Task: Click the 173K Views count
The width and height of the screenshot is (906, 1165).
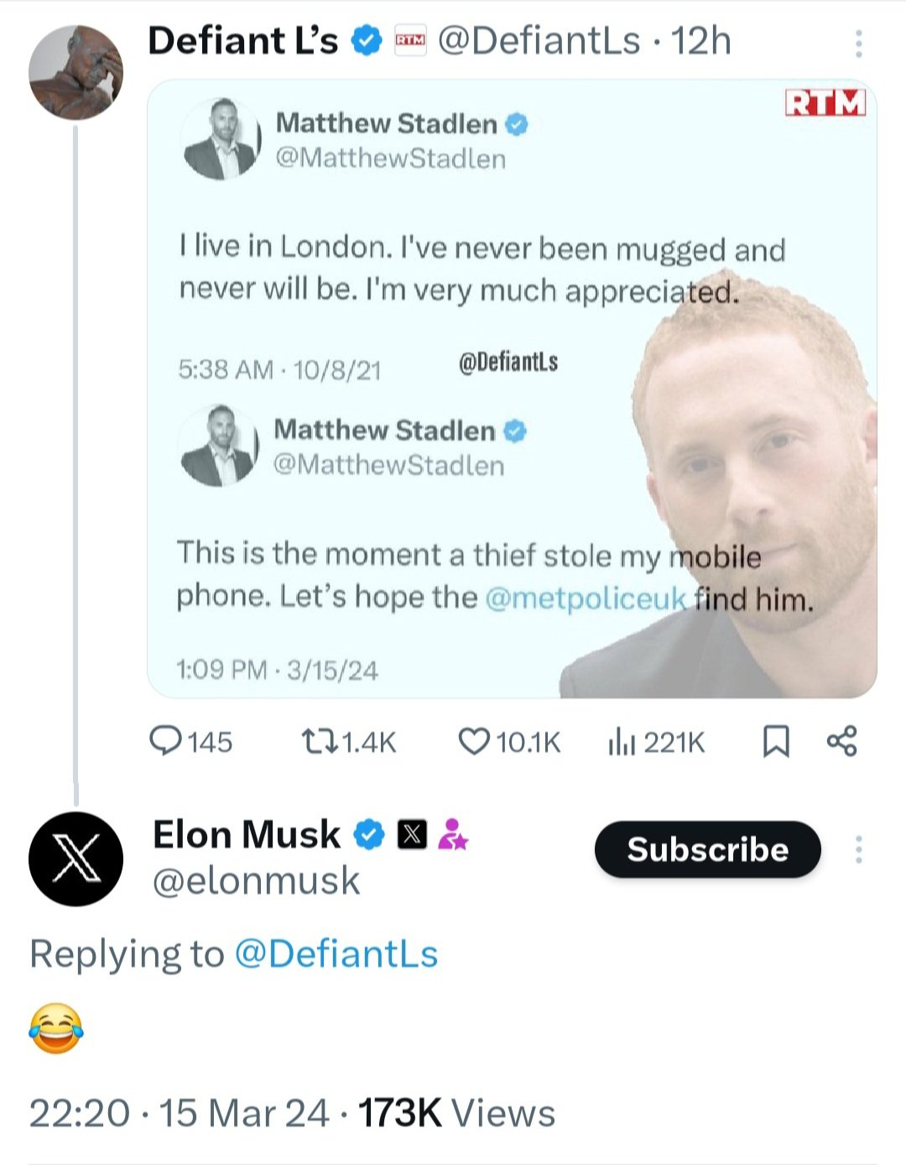Action: pos(456,1114)
